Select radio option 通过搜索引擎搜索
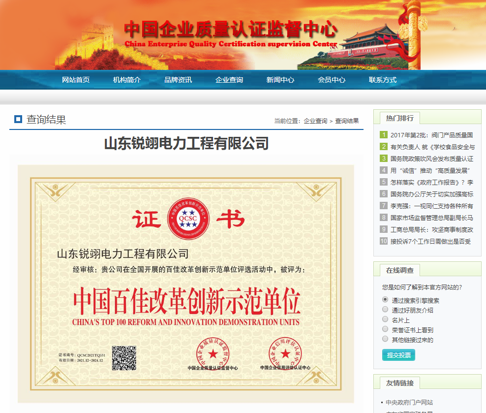 (x=385, y=299)
